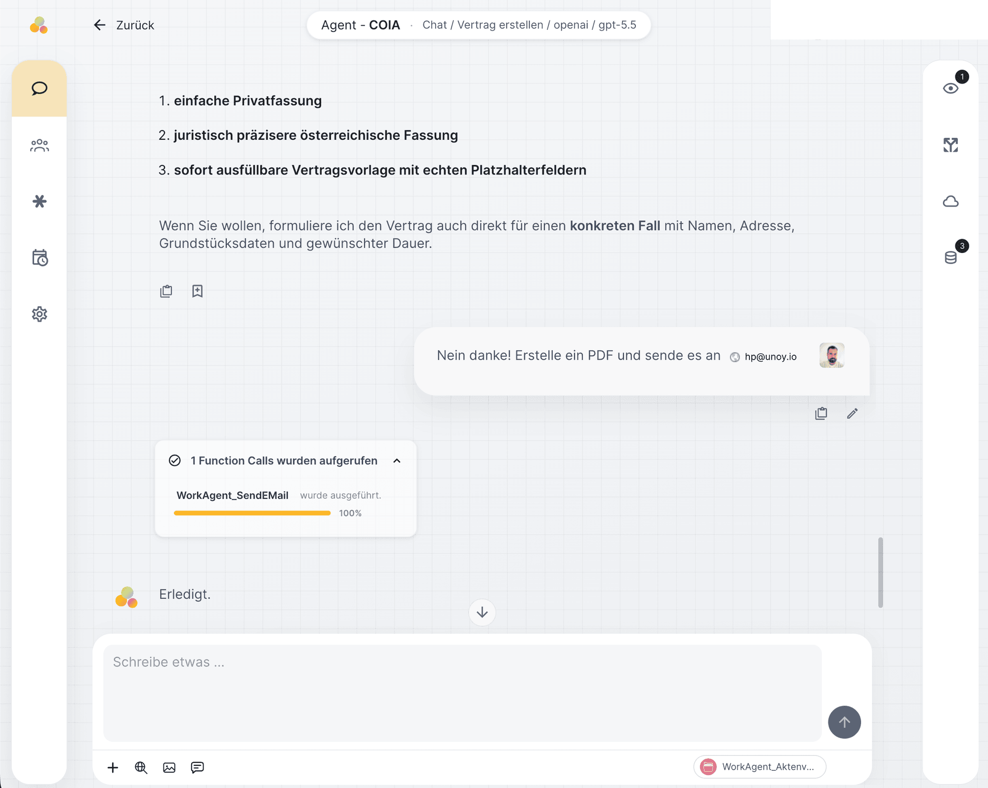988x788 pixels.
Task: Go back with the Zurück button
Action: click(x=123, y=25)
